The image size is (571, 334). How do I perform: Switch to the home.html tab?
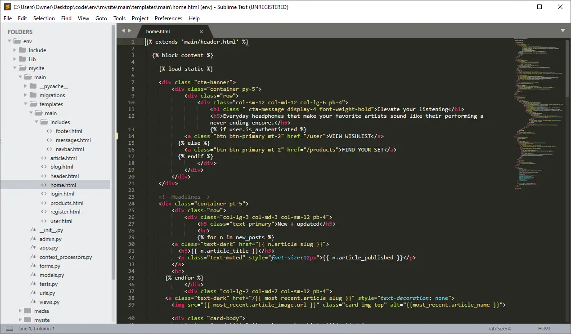[x=158, y=31]
